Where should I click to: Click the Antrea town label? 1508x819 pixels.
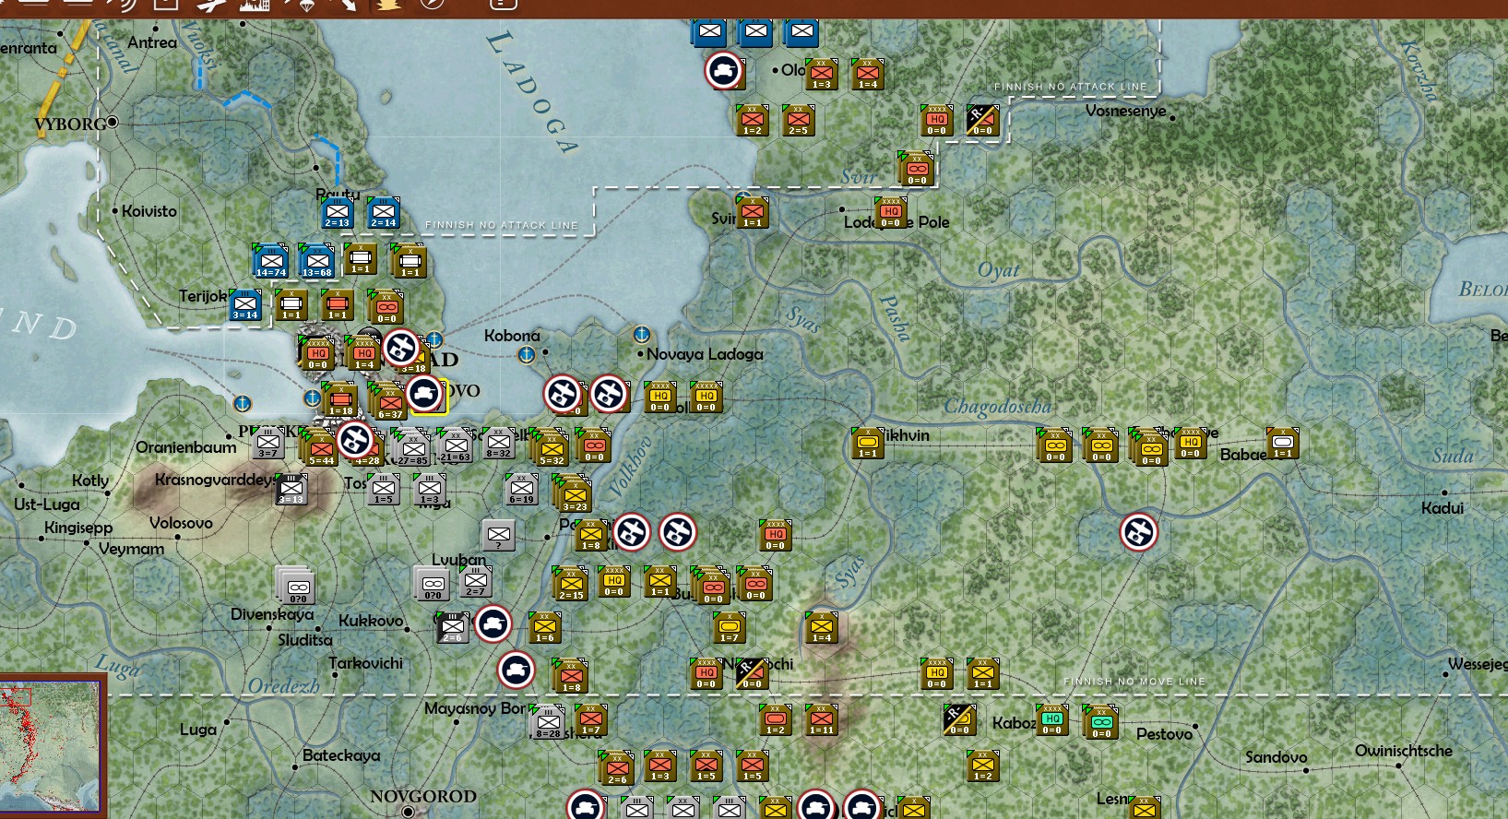[x=152, y=42]
